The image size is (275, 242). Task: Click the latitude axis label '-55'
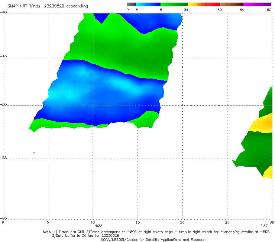[3, 157]
